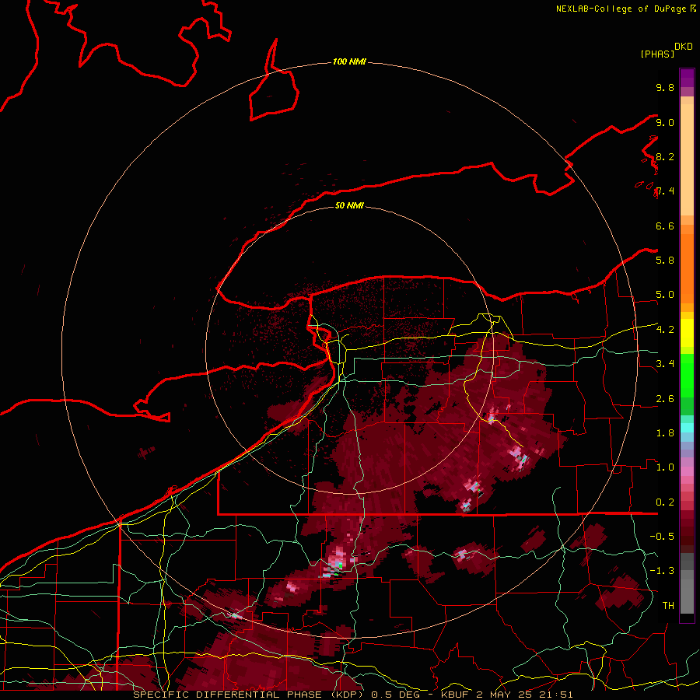Click the 9.8 scale value
700x700 pixels.
point(665,87)
